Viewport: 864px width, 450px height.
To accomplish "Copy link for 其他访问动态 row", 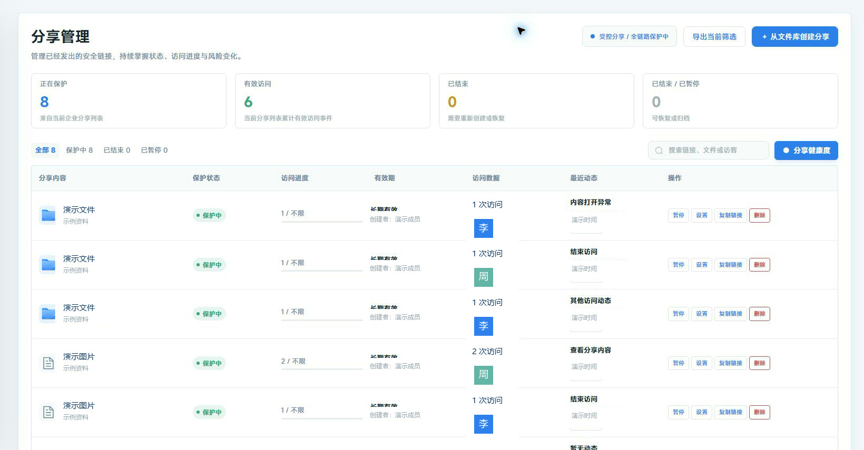I will coord(731,314).
